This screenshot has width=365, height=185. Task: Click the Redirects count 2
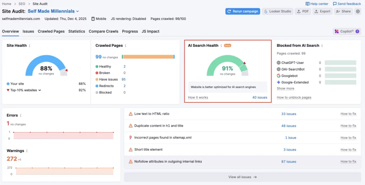coord(124,86)
